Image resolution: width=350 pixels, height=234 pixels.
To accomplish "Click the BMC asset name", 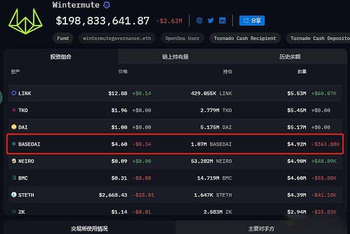I will [x=23, y=178].
